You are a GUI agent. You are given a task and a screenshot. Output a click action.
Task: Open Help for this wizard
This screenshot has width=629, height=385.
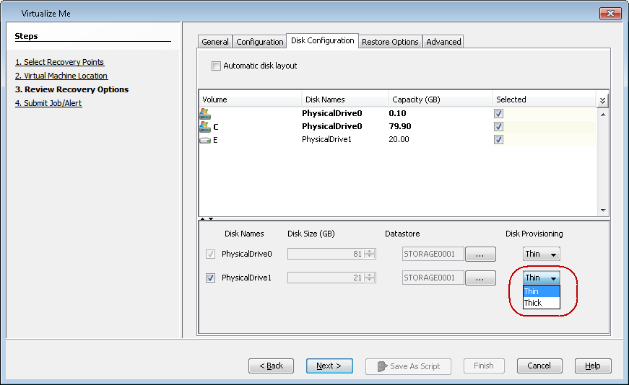coord(593,366)
